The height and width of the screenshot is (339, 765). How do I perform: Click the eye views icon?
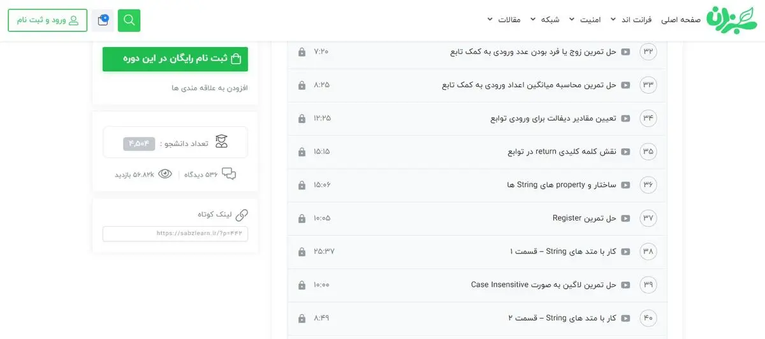[x=165, y=173]
